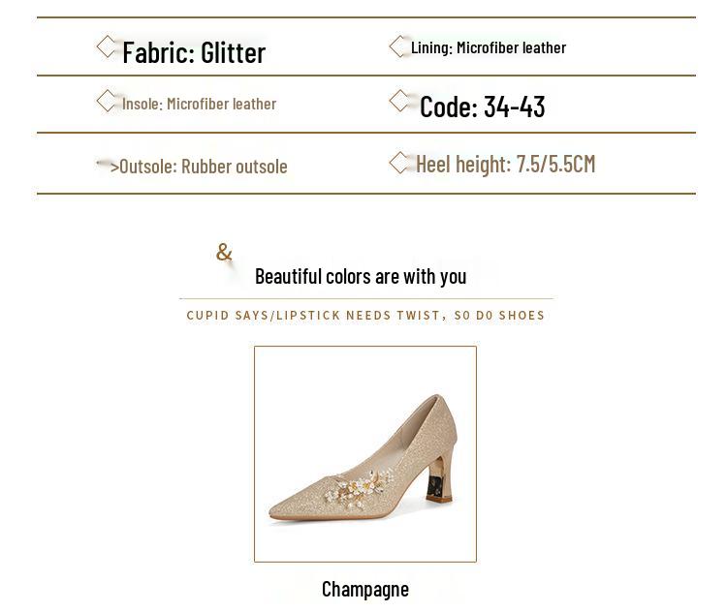The image size is (727, 612).
Task: Click the "Beautiful colors are with you" heading
Action: [x=361, y=276]
